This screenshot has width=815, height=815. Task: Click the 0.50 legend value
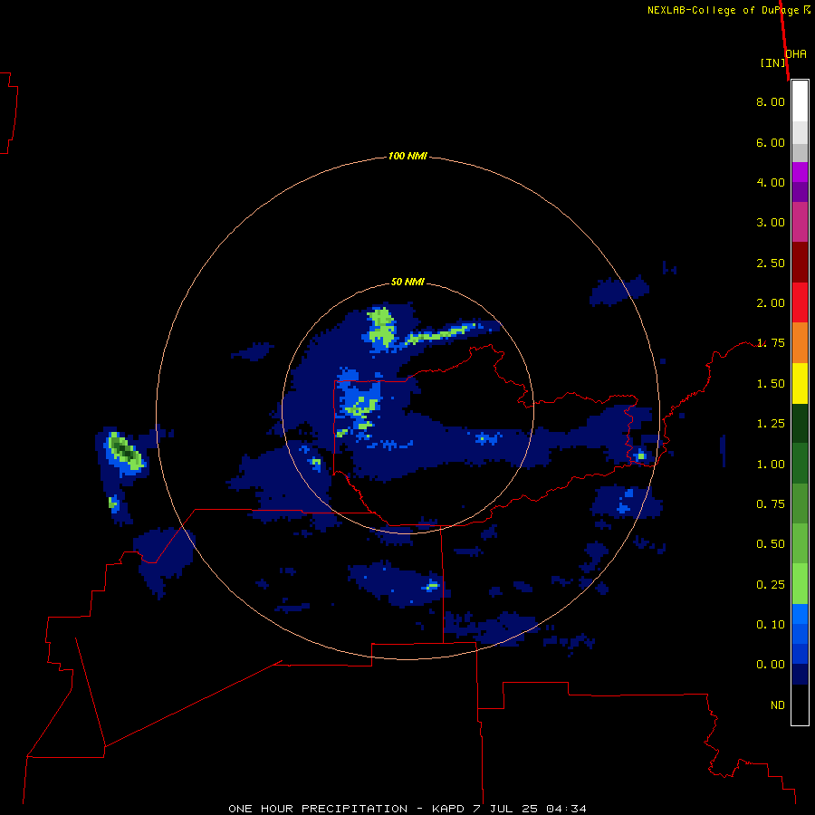point(771,544)
